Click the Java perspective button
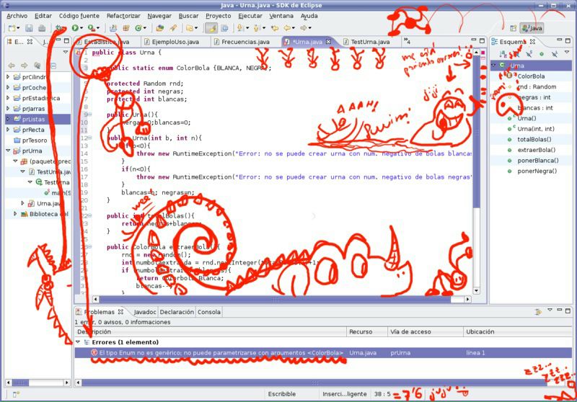This screenshot has width=577, height=402. point(532,28)
